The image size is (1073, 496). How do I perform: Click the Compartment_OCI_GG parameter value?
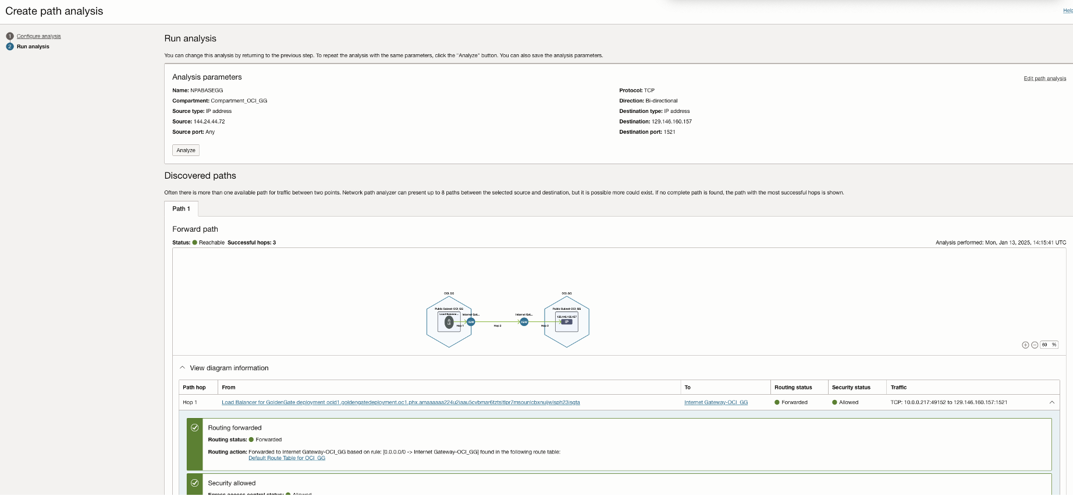(x=239, y=101)
